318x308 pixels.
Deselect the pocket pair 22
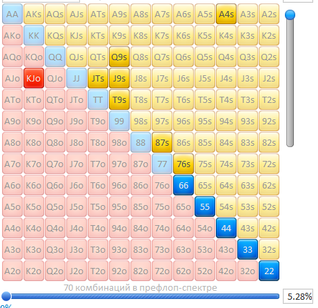(x=269, y=271)
